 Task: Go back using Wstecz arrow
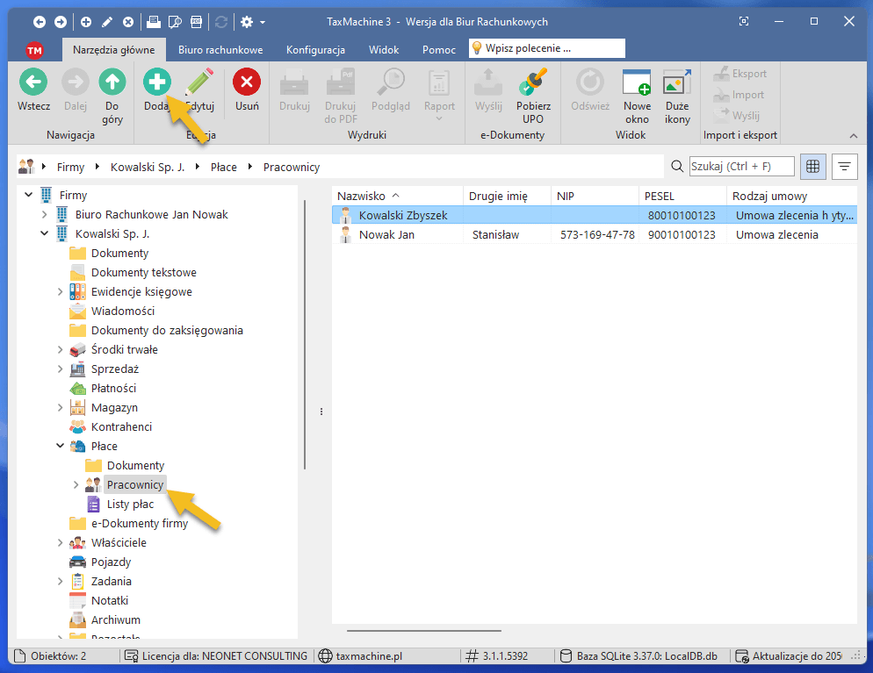33,83
